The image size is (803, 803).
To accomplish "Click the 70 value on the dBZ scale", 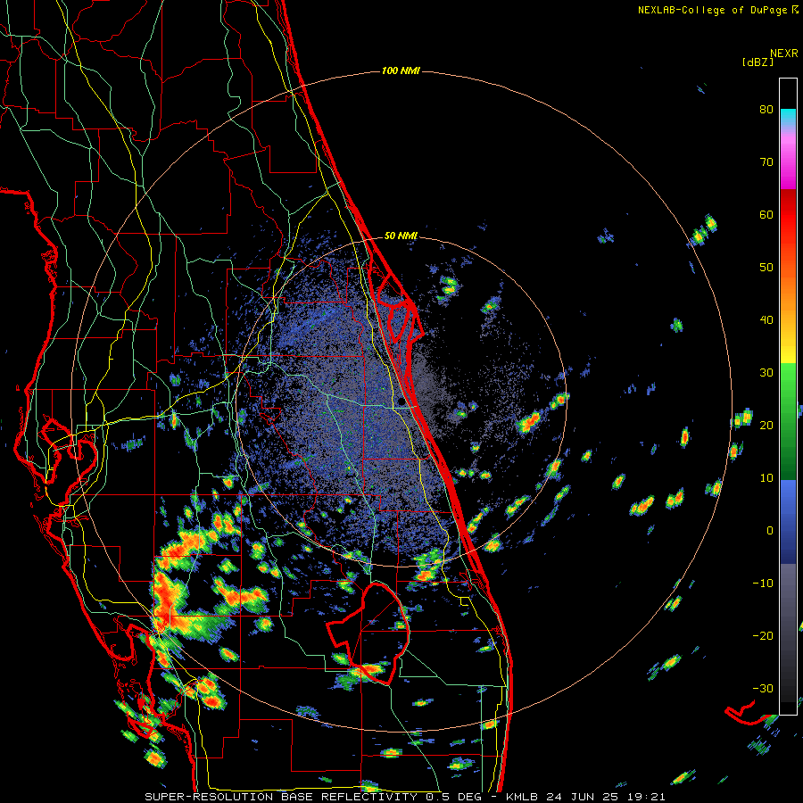I will (x=766, y=161).
